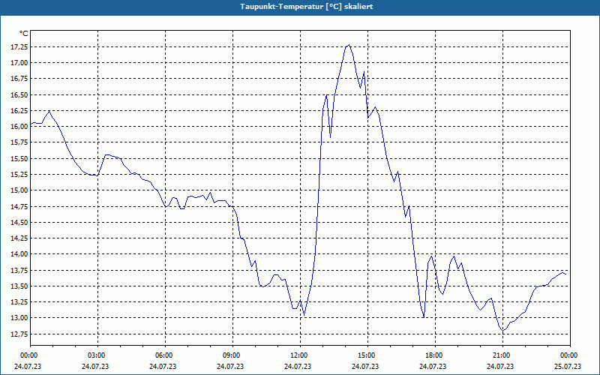Select the '15,25' y-axis label
600x375 pixels.
coord(21,174)
